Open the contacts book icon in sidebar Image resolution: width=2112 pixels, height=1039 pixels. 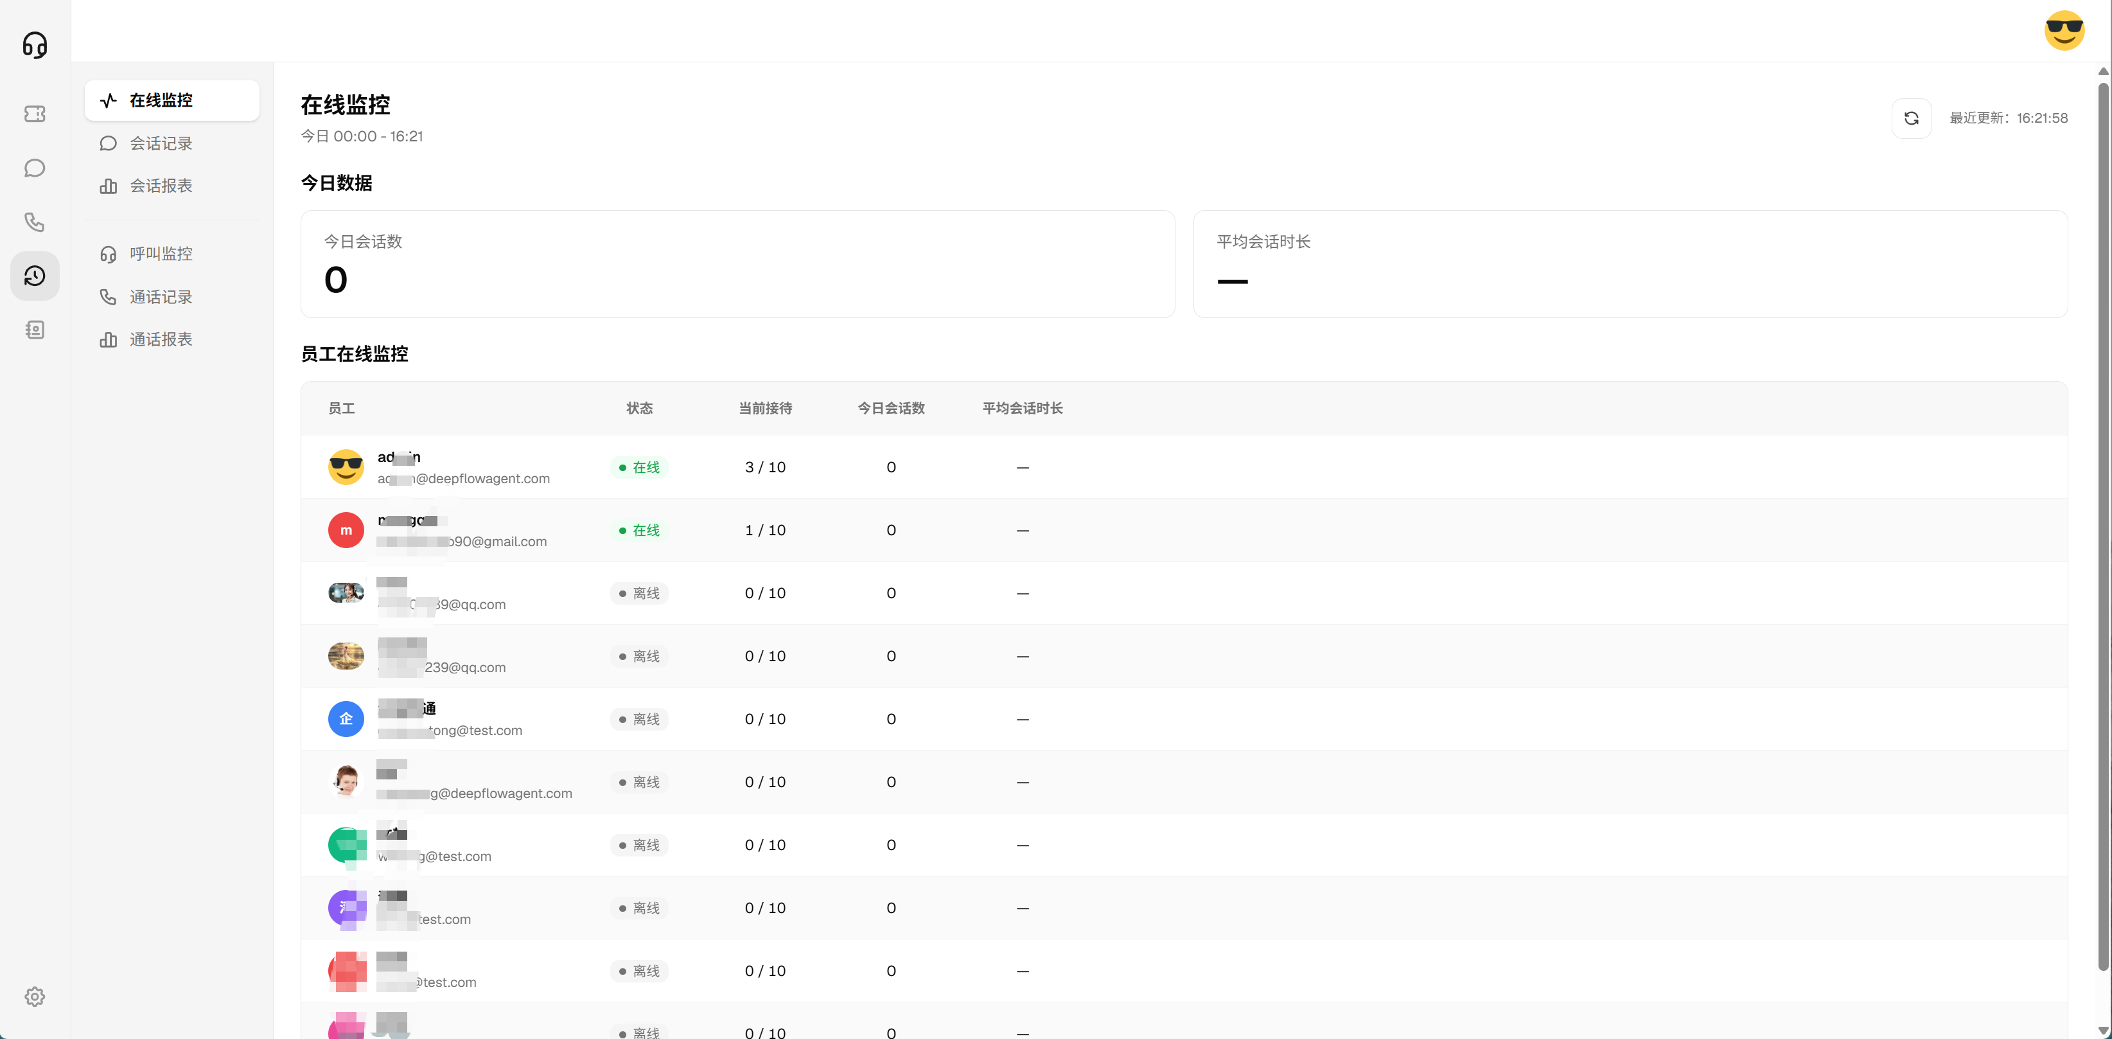35,330
